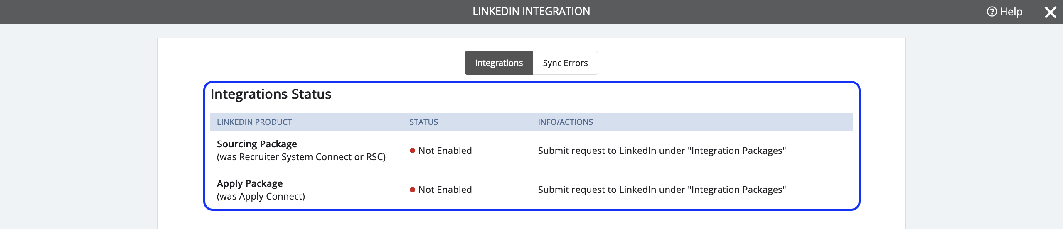Viewport: 1063px width, 229px height.
Task: Click the Apply Package product name
Action: (250, 183)
